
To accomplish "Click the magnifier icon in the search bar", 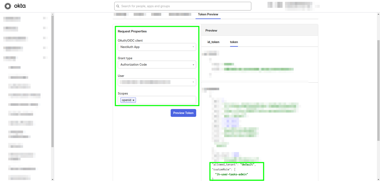I will pyautogui.click(x=118, y=6).
